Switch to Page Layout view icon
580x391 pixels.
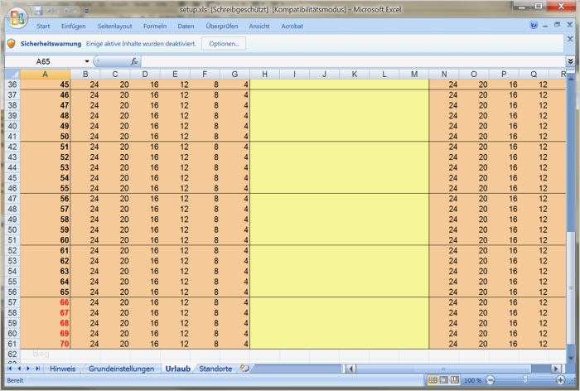(x=444, y=380)
